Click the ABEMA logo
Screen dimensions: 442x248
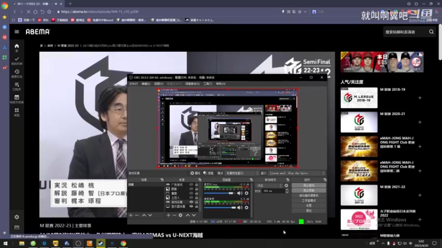[38, 32]
